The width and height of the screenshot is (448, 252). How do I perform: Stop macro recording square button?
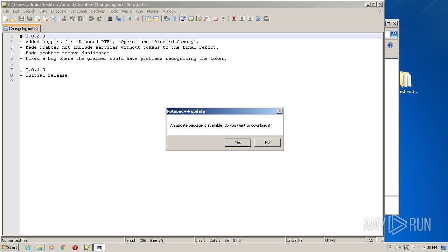click(x=242, y=19)
